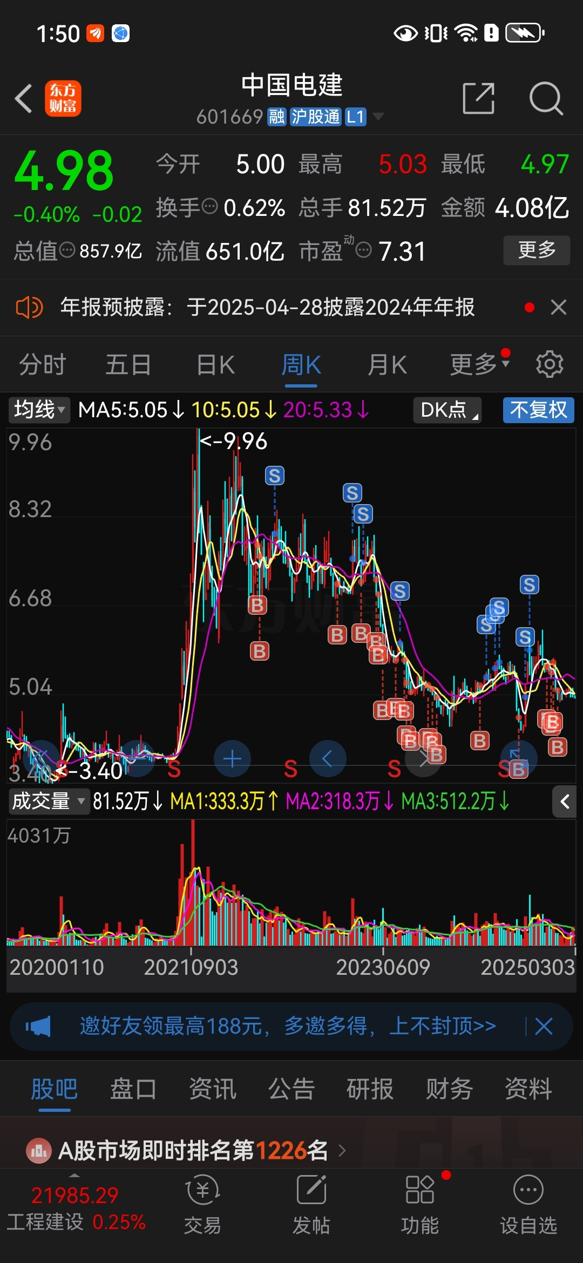
Task: Tap the 总值 info circle icon
Action: coord(67,250)
